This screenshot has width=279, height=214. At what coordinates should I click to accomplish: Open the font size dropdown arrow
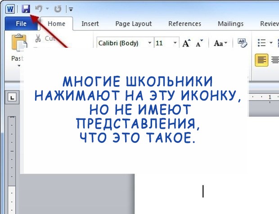175,43
